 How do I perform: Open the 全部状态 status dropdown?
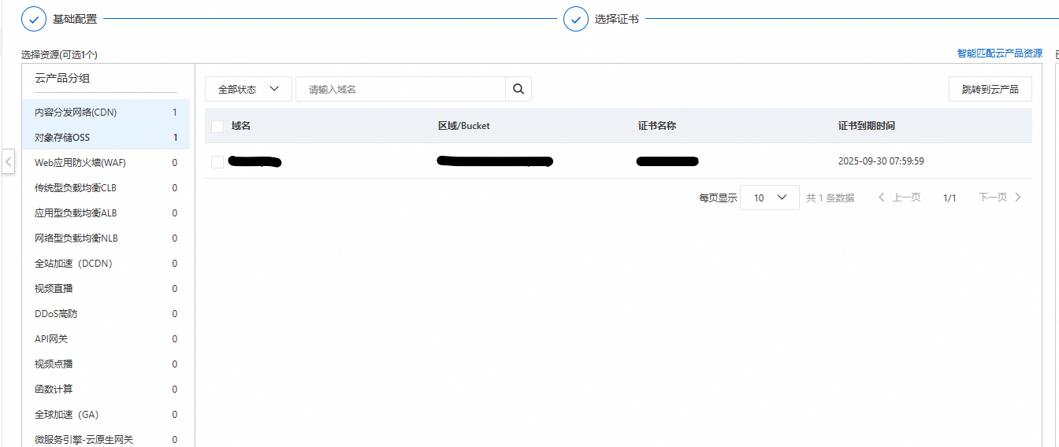click(x=248, y=89)
